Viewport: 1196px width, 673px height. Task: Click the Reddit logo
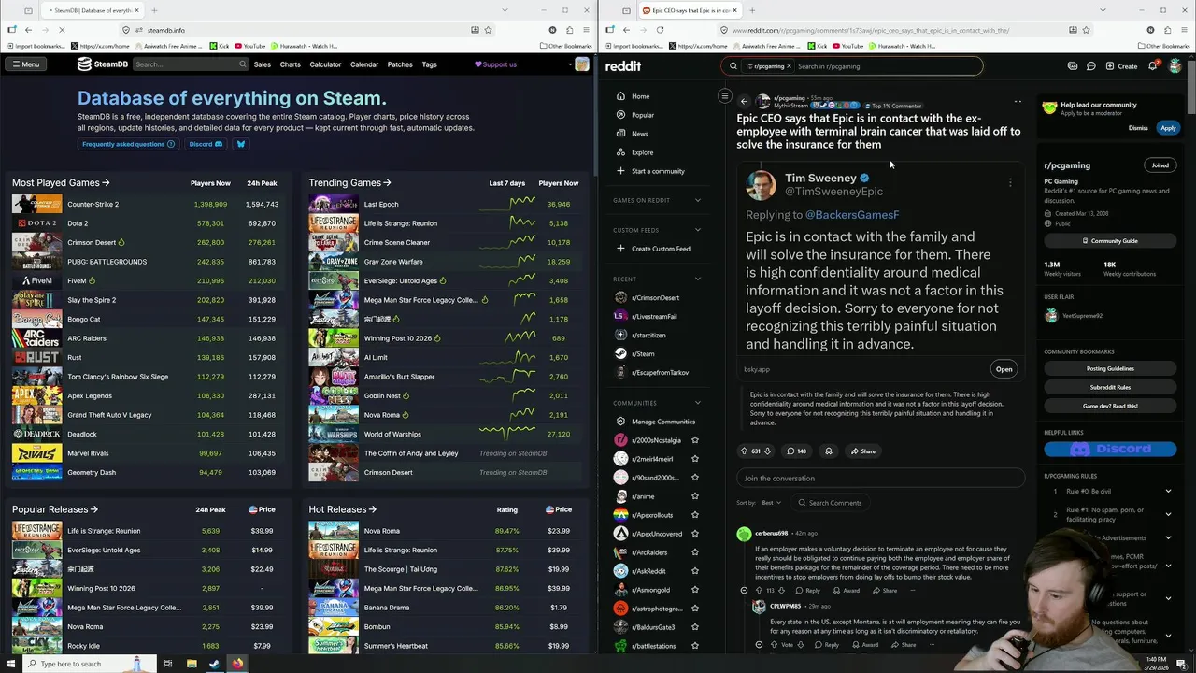(623, 66)
